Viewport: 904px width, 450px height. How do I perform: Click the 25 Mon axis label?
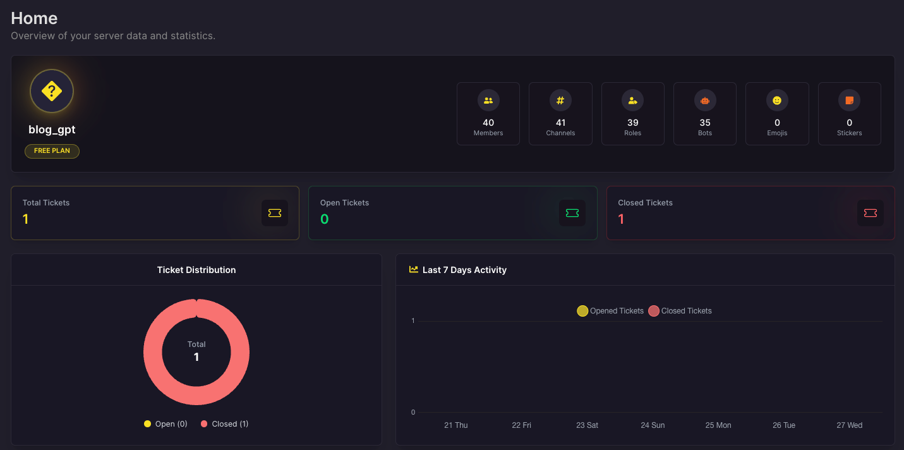(718, 425)
